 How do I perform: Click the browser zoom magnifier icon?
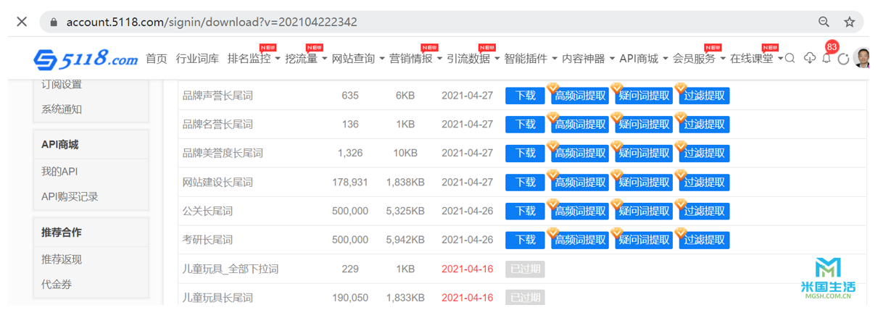[824, 22]
